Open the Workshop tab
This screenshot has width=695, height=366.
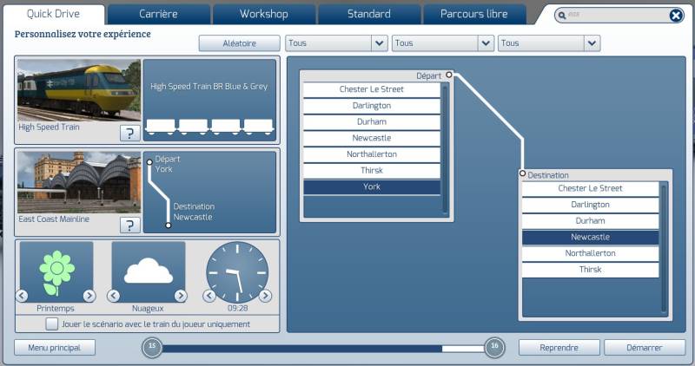coord(264,14)
